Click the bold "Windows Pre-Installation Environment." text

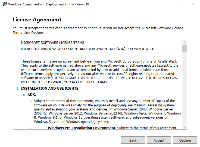click(82, 128)
